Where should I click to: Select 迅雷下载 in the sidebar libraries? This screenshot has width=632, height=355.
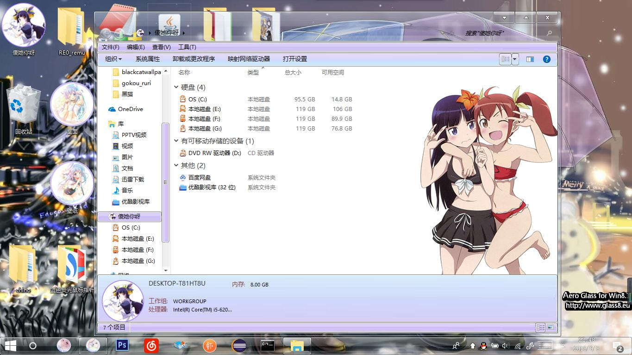(134, 179)
